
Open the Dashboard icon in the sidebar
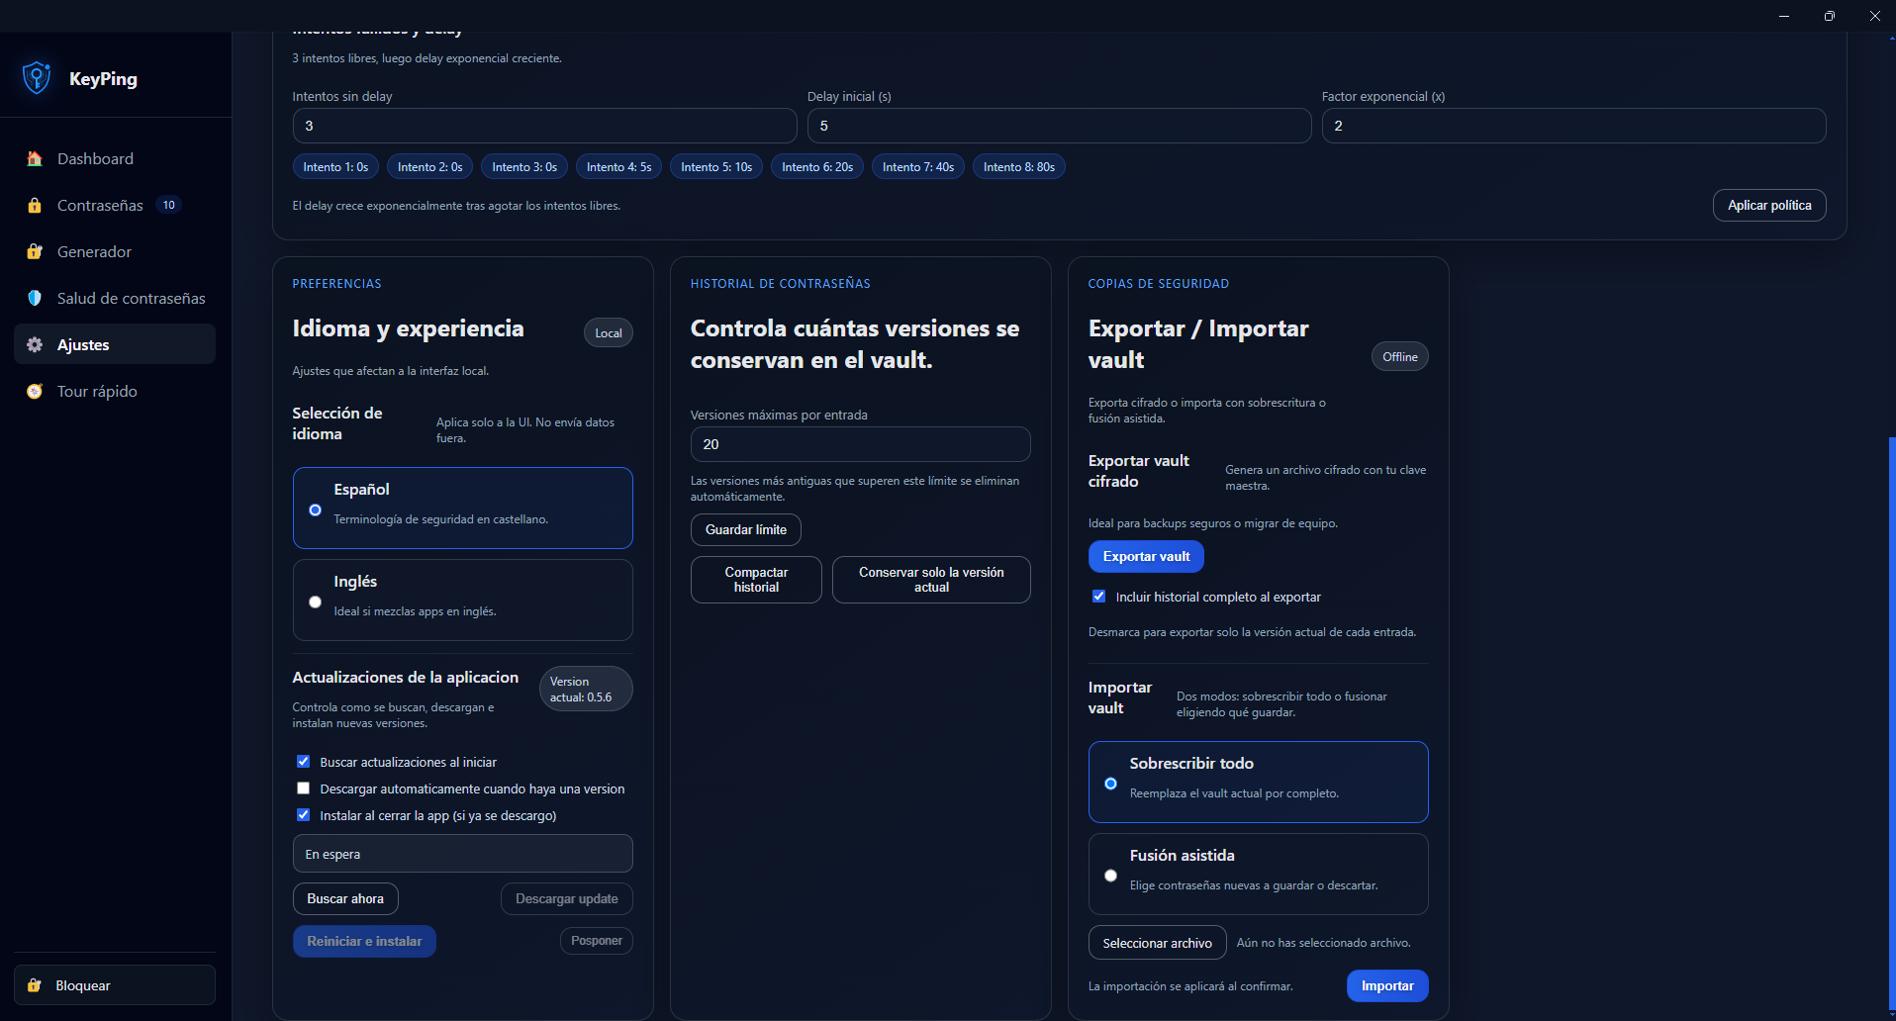[x=35, y=158]
